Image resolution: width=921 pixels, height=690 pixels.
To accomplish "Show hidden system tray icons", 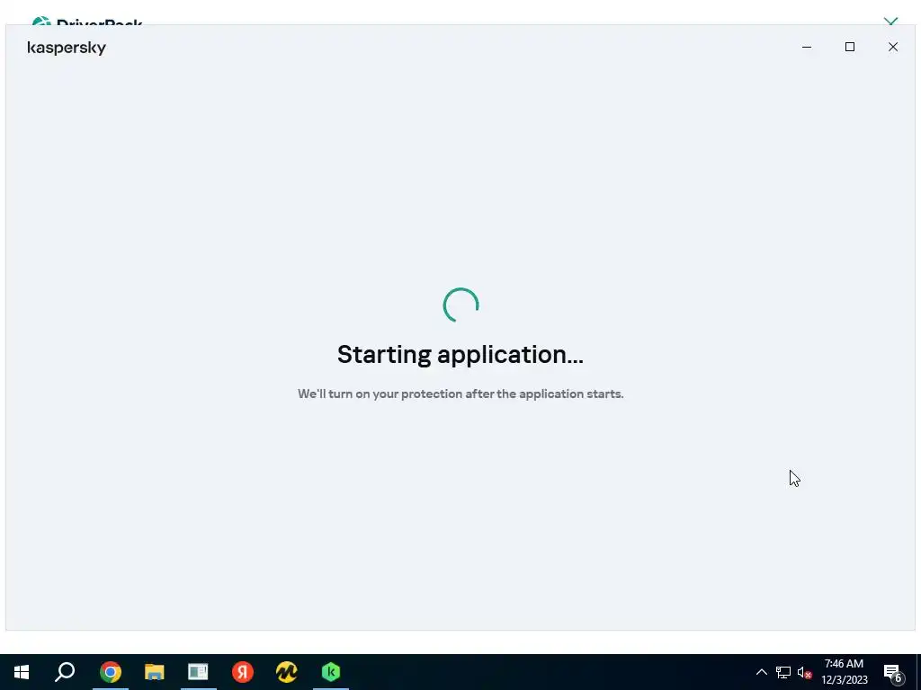I will tap(761, 672).
